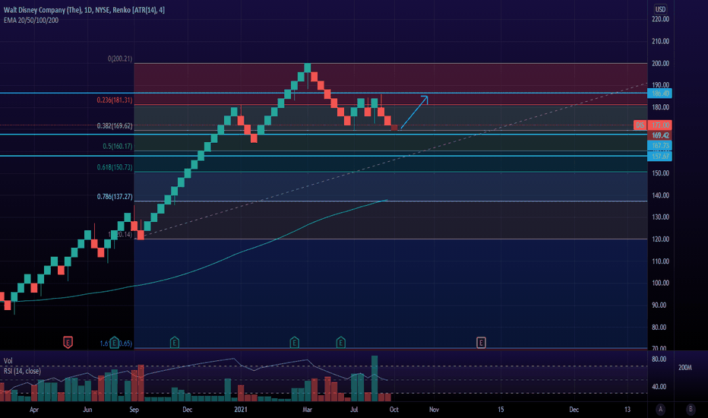Click the topmost green Renko brick at 200
The image size is (708, 418).
click(x=308, y=68)
